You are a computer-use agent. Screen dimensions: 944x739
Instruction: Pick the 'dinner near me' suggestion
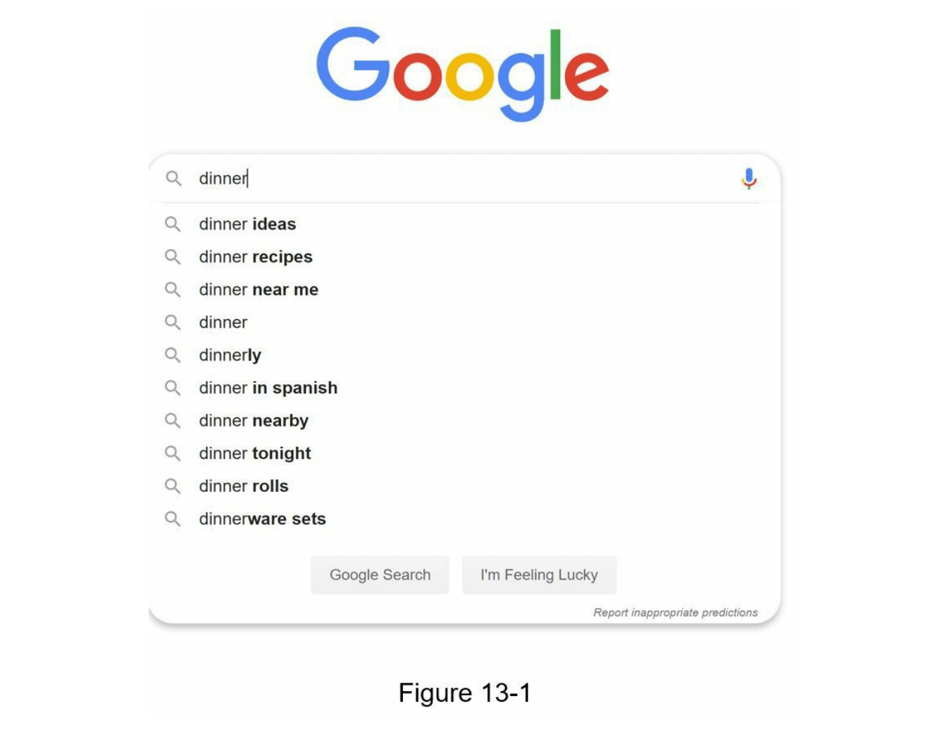click(259, 290)
